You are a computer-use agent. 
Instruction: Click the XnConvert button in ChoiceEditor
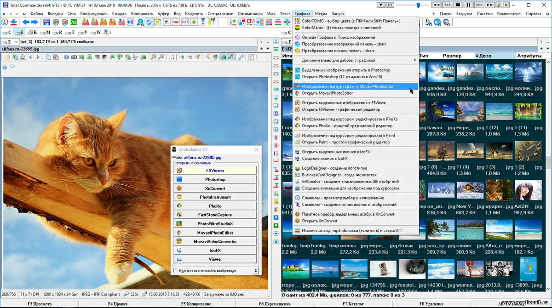215,188
